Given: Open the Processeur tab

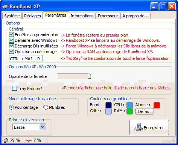Looking at the screenshot, I should click(x=108, y=16).
